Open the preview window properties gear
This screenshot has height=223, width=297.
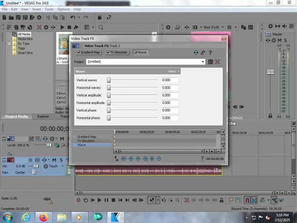pyautogui.click(x=168, y=27)
